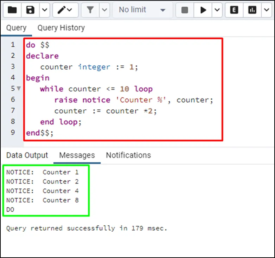This screenshot has width=275, height=258.
Task: Open the save options dropdown arrow
Action: [x=44, y=10]
